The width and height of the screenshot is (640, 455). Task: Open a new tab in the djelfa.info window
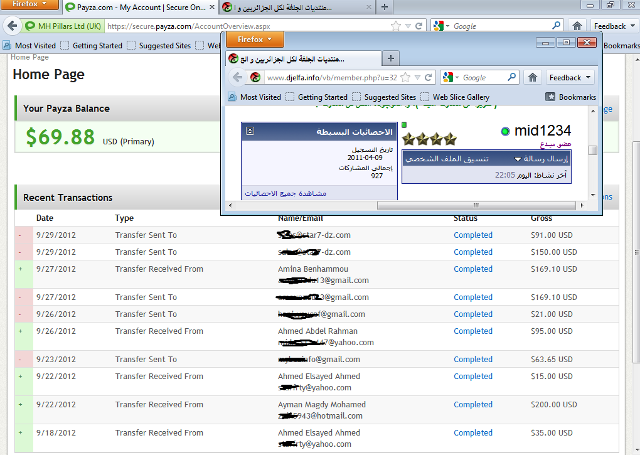tap(391, 58)
